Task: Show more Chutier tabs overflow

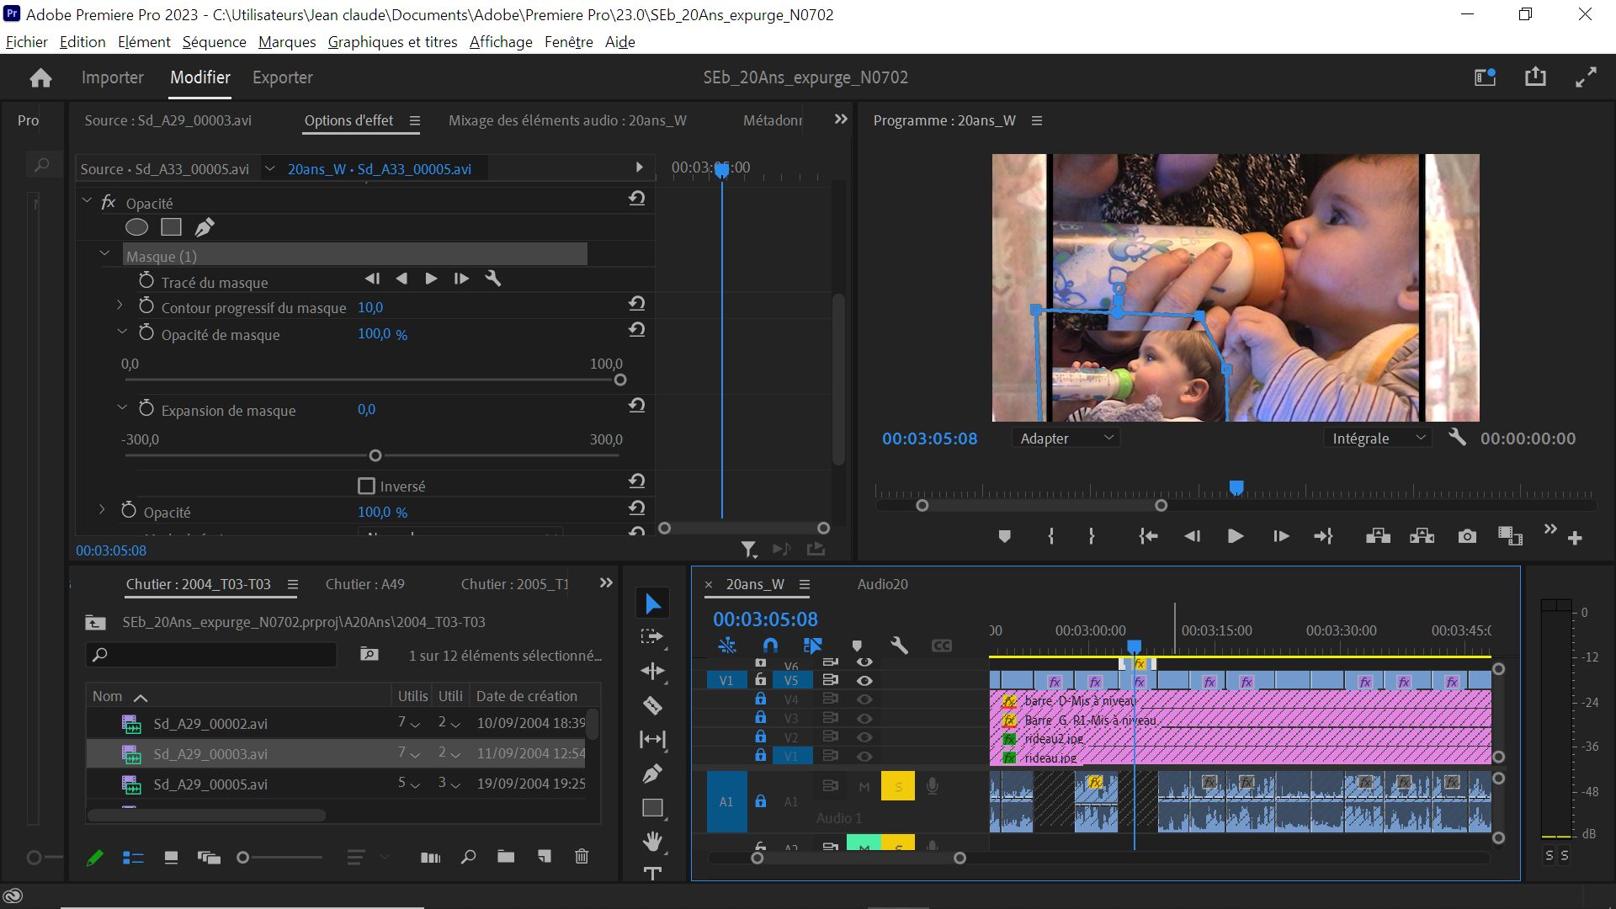Action: coord(606,582)
